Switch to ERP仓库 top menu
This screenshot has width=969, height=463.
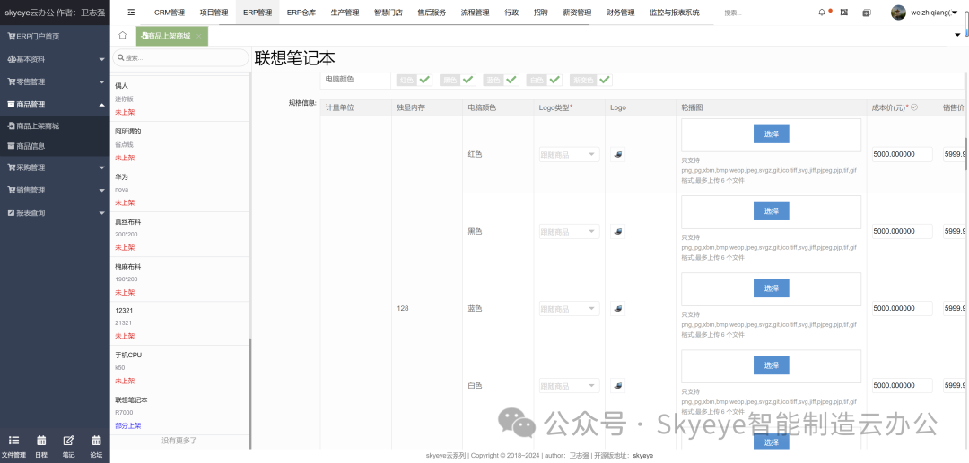coord(301,13)
